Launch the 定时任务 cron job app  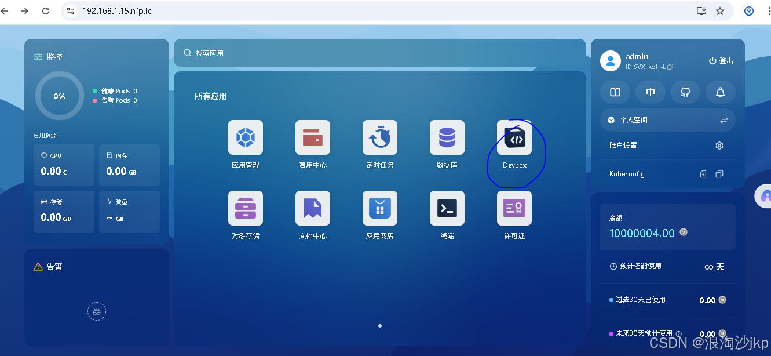coord(380,137)
